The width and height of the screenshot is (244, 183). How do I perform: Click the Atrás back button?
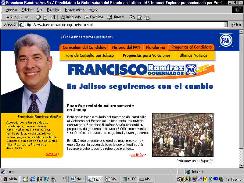pos(11,17)
